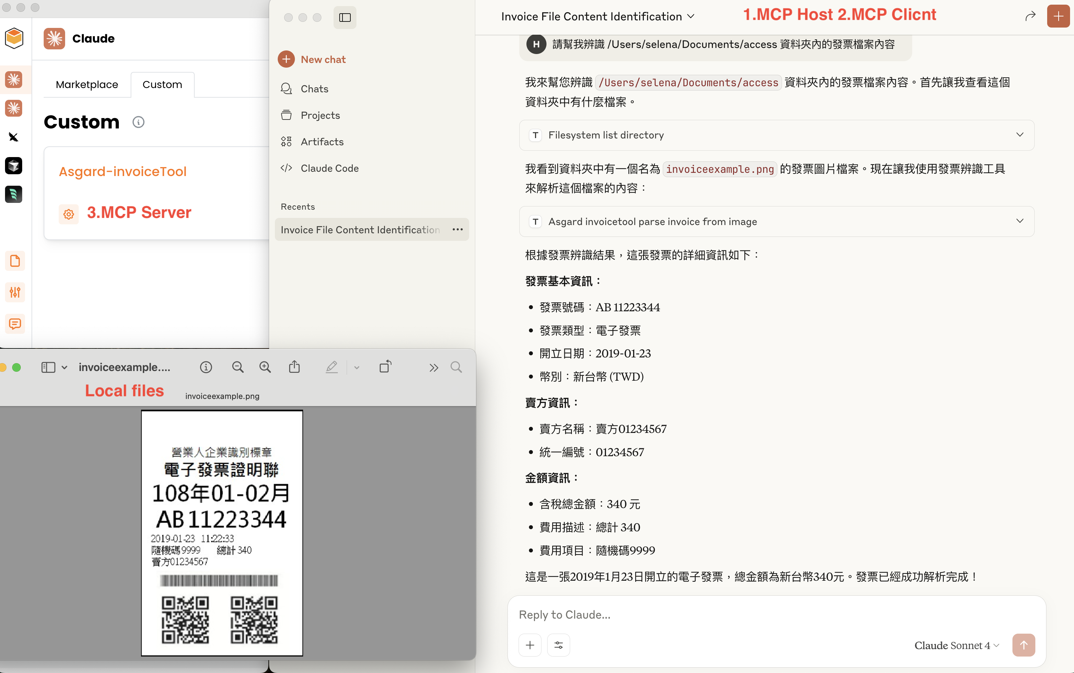The image size is (1074, 673).
Task: Toggle the Preview markup pen tool
Action: pyautogui.click(x=332, y=367)
